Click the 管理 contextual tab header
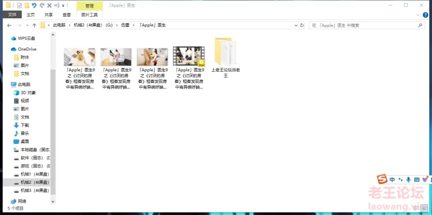This screenshot has width=432, height=215. click(x=90, y=5)
